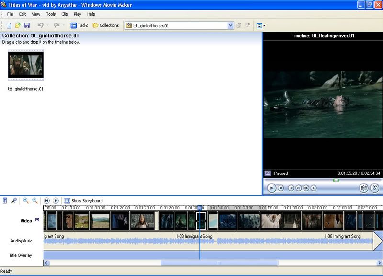Click the Ready status bar text
Screen dimensions: 383x276
6,271
